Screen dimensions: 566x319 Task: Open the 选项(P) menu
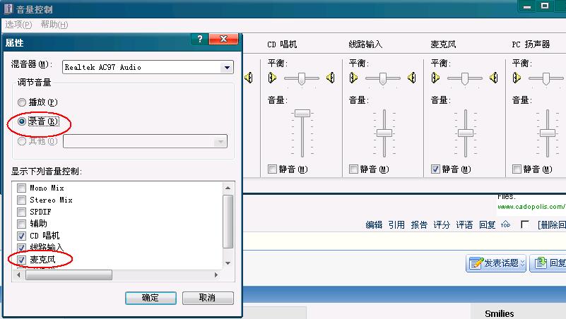click(x=18, y=25)
